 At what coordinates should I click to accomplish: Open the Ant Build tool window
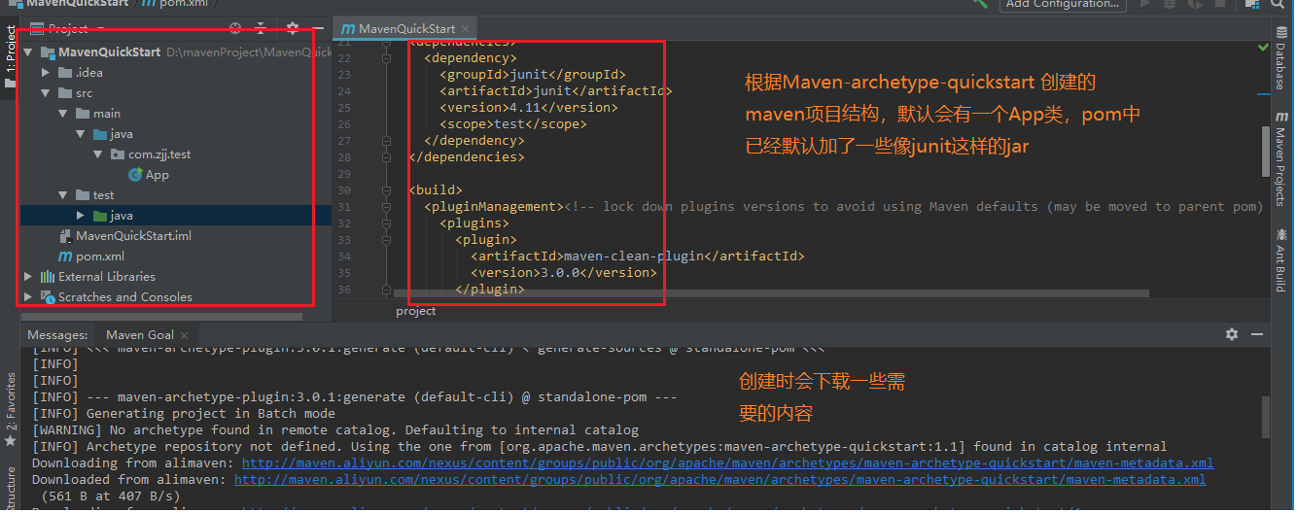click(1280, 259)
